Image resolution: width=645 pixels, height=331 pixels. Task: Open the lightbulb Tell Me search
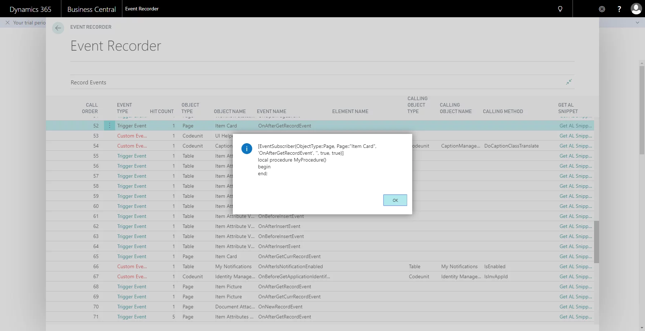point(560,9)
